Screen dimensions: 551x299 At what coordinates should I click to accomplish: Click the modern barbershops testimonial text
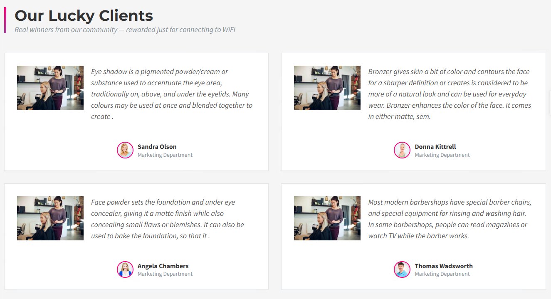point(449,219)
